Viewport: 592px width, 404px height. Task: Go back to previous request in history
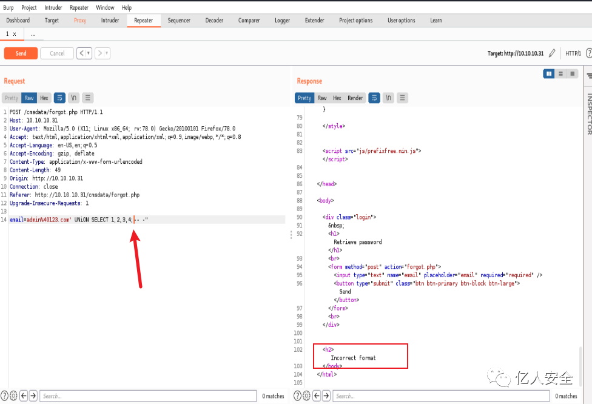pyautogui.click(x=81, y=53)
